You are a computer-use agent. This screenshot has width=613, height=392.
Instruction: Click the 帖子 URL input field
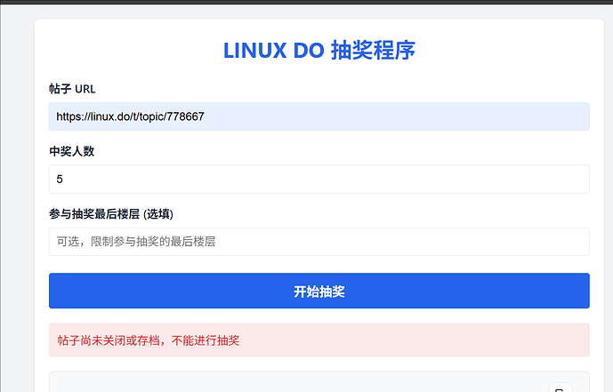319,116
